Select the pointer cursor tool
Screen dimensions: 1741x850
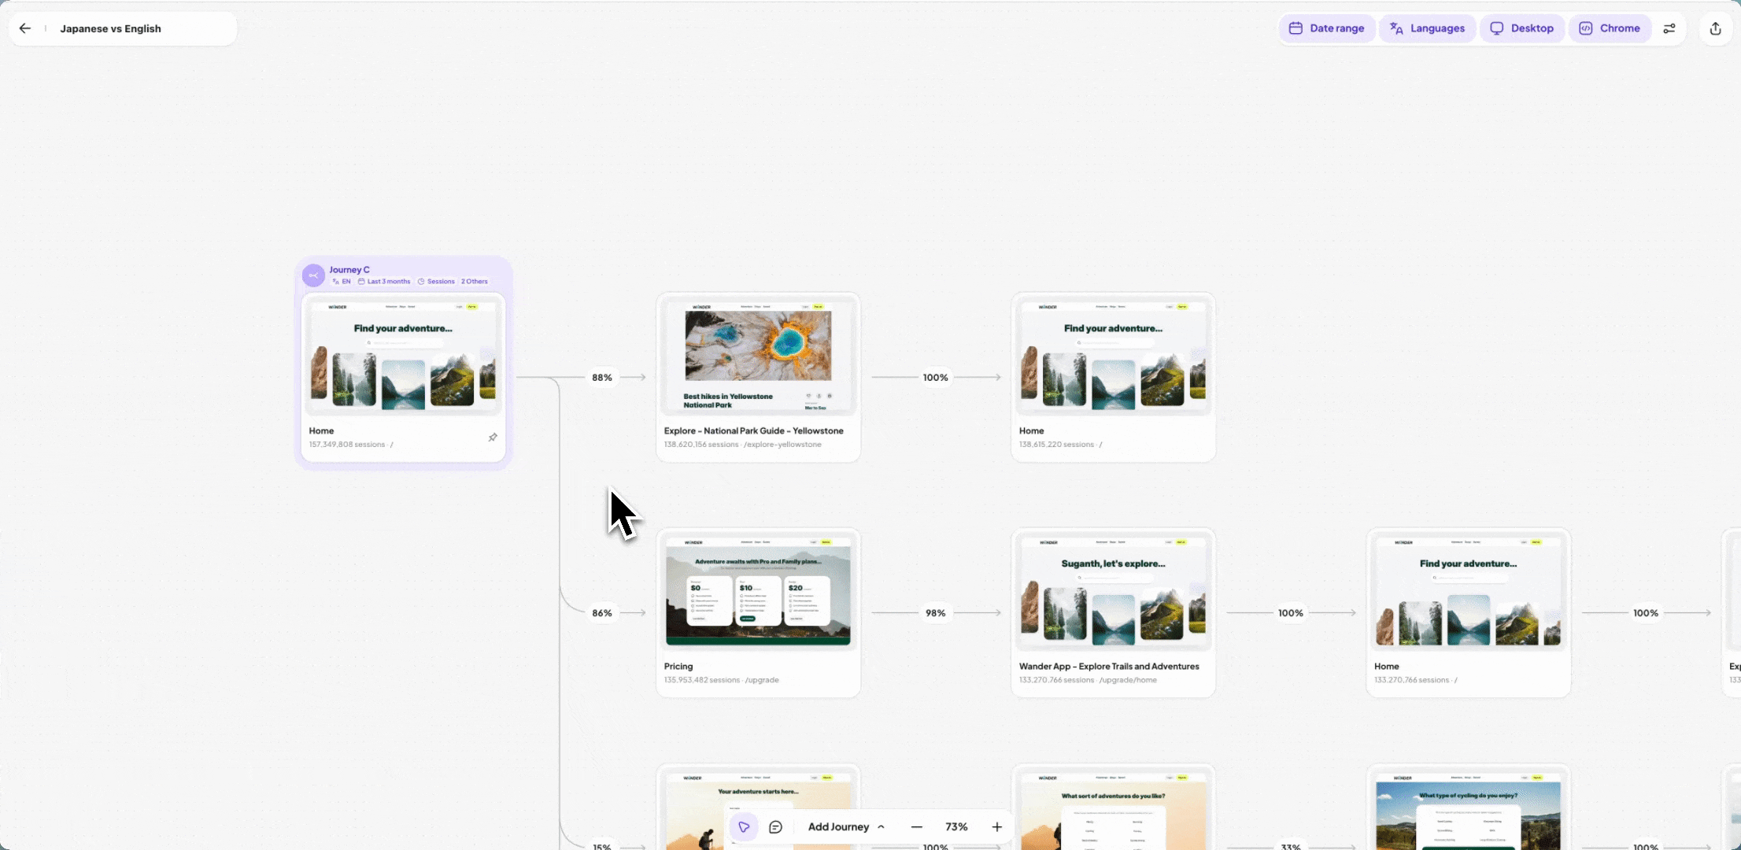pos(744,827)
